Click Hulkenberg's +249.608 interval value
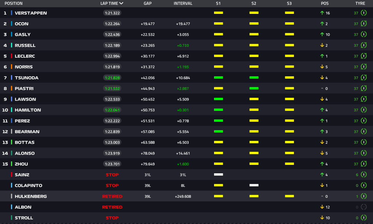Image resolution: width=373 pixels, height=224 pixels. pyautogui.click(x=183, y=196)
